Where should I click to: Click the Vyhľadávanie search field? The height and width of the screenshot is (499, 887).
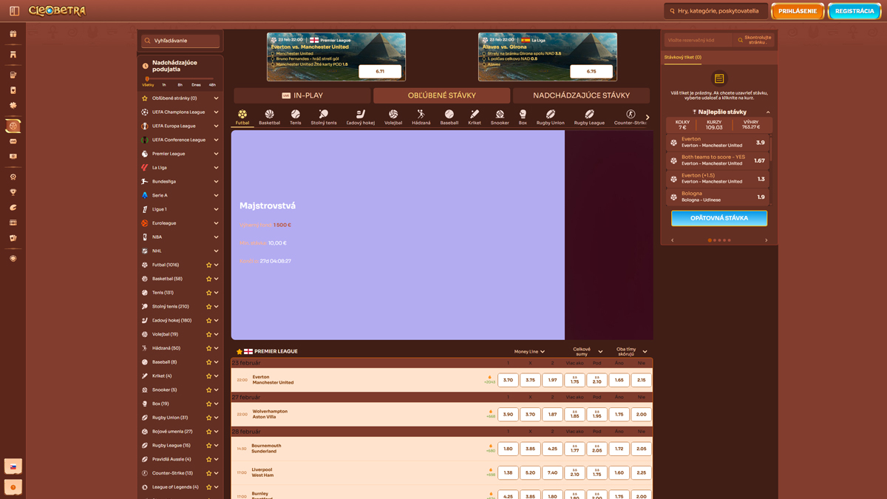(180, 40)
